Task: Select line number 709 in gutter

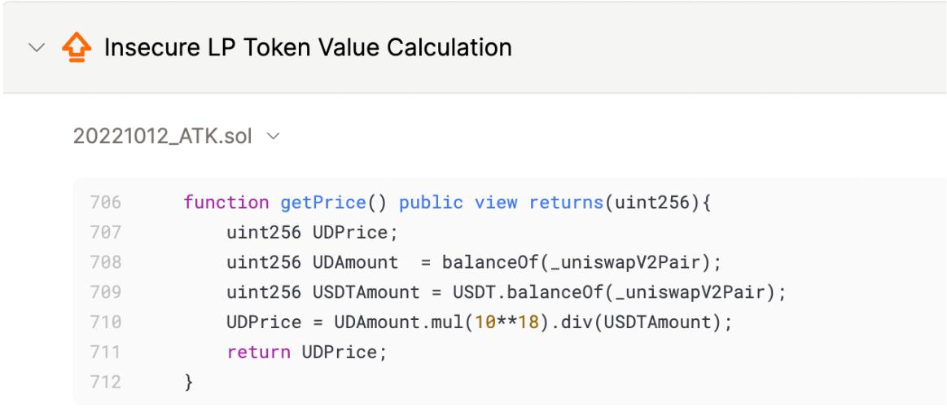Action: 105,292
